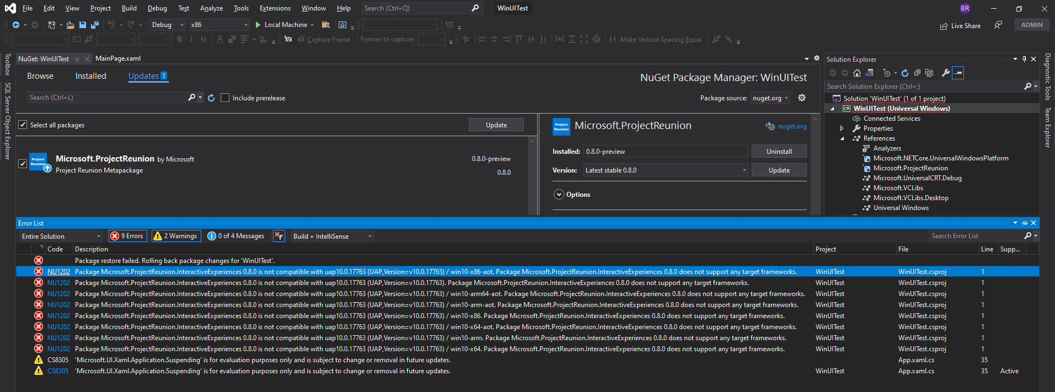This screenshot has height=392, width=1055.
Task: Sort Error List by Description column header
Action: (92, 249)
